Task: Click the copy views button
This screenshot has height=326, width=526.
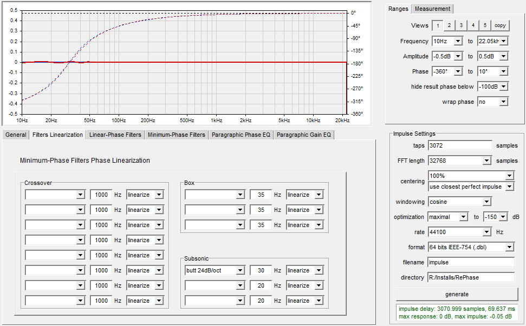Action: point(500,25)
